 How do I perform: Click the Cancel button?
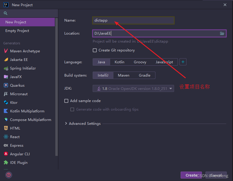point(216,175)
